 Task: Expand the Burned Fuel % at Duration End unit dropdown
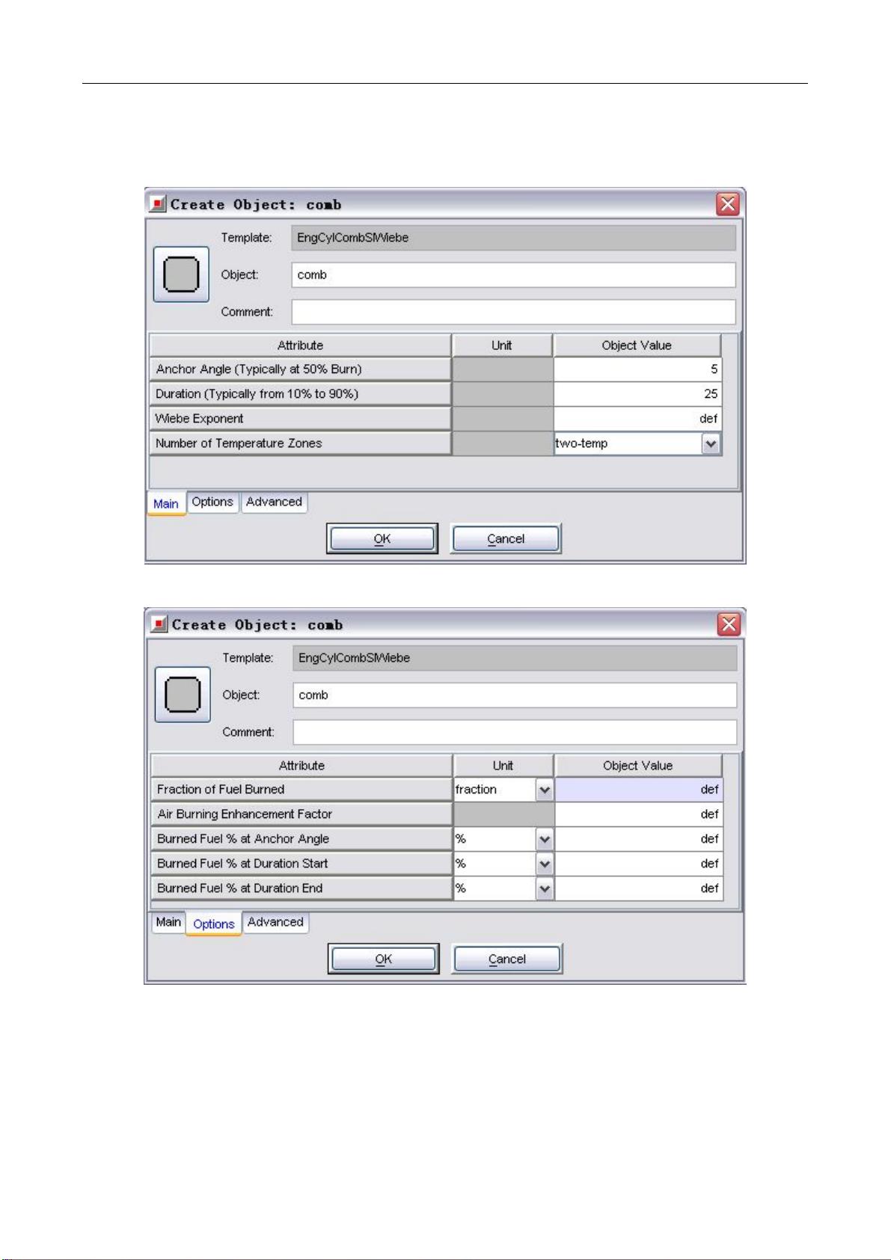[545, 888]
